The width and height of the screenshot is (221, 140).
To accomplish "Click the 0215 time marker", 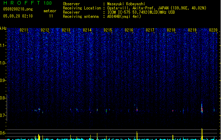I will point(108,30).
